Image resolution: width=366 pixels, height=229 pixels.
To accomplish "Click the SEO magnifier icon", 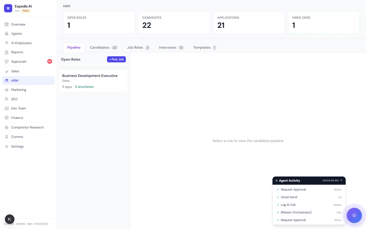I will [x=7, y=99].
